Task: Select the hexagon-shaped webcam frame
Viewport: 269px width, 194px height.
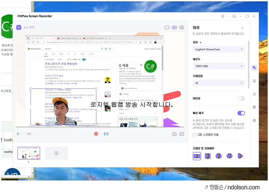Action: click(x=229, y=156)
